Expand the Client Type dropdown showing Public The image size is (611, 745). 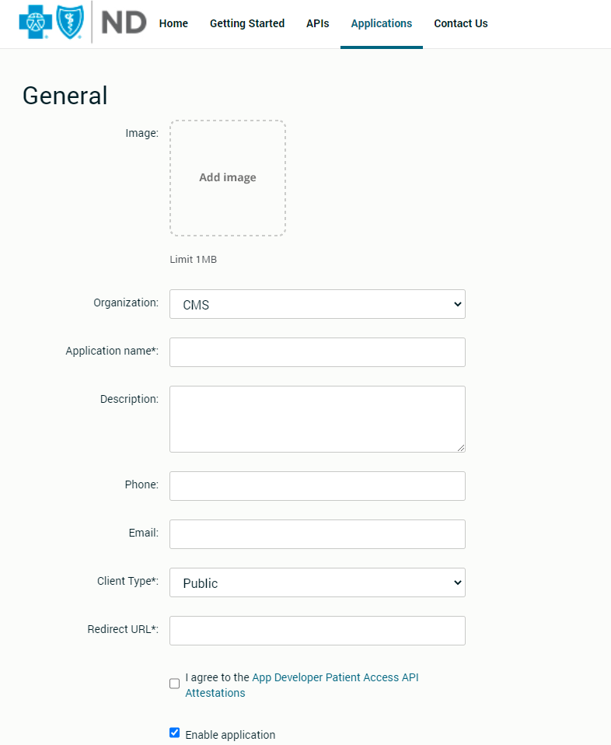(317, 582)
